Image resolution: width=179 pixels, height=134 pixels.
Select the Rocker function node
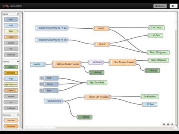102,44
